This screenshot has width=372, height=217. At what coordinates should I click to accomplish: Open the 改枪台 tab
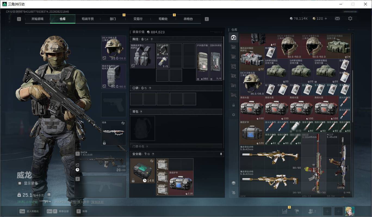click(x=188, y=19)
